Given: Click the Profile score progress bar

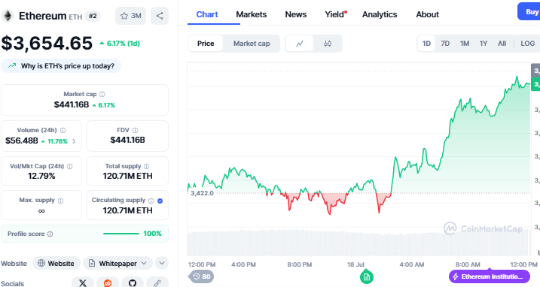Looking at the screenshot, I should pyautogui.click(x=121, y=234).
